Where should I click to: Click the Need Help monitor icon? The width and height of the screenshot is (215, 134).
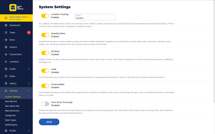[x=6, y=18]
